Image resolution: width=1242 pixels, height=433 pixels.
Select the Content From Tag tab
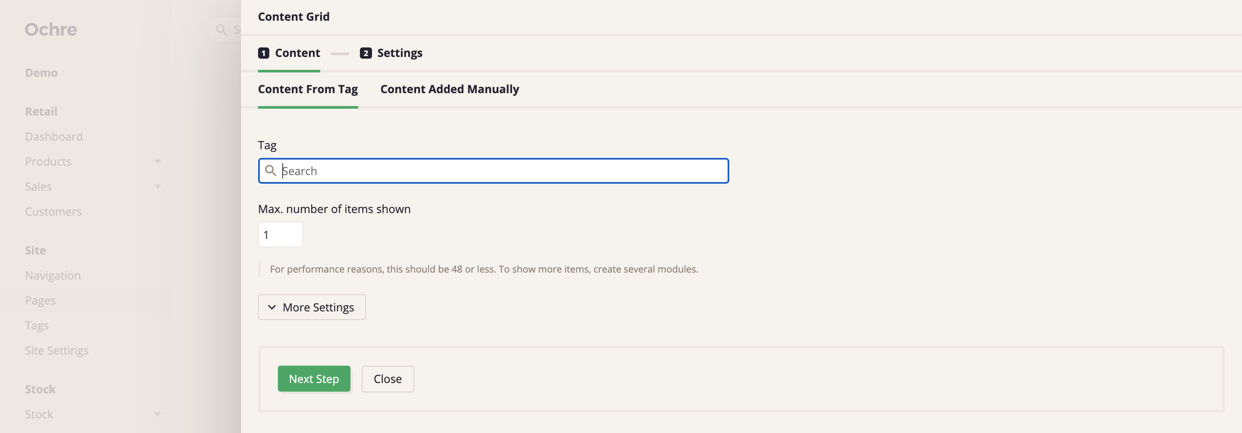[308, 89]
